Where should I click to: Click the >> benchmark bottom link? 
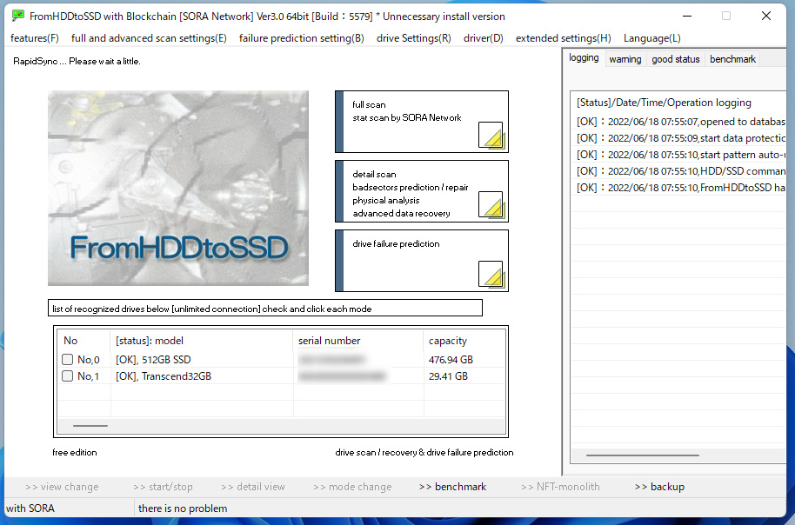[x=453, y=487]
